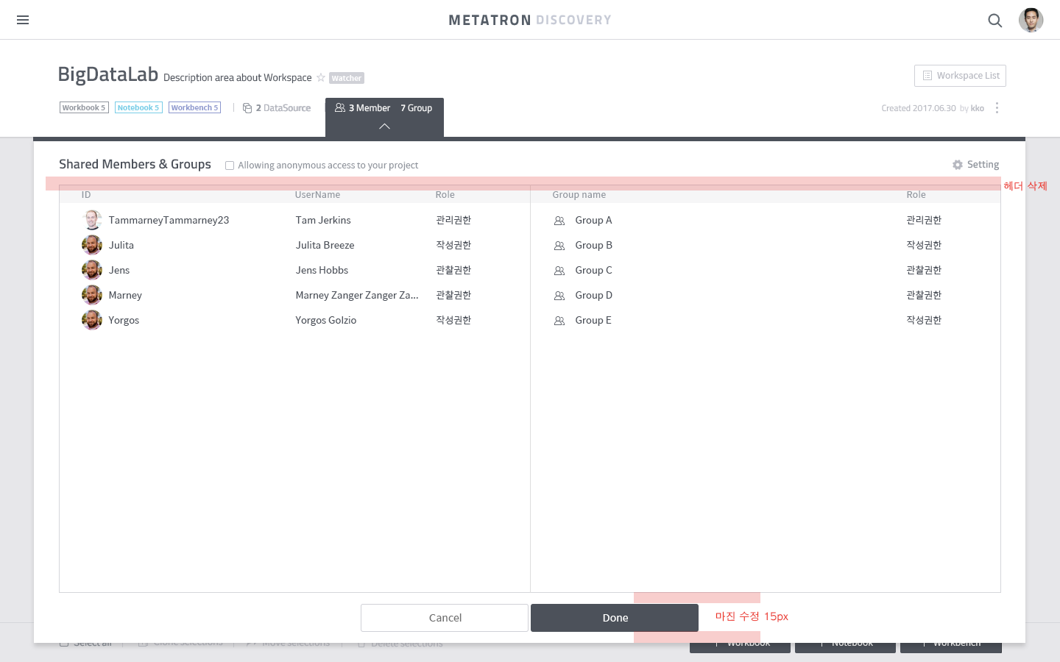Select the user name Yorgos Golzio

326,320
